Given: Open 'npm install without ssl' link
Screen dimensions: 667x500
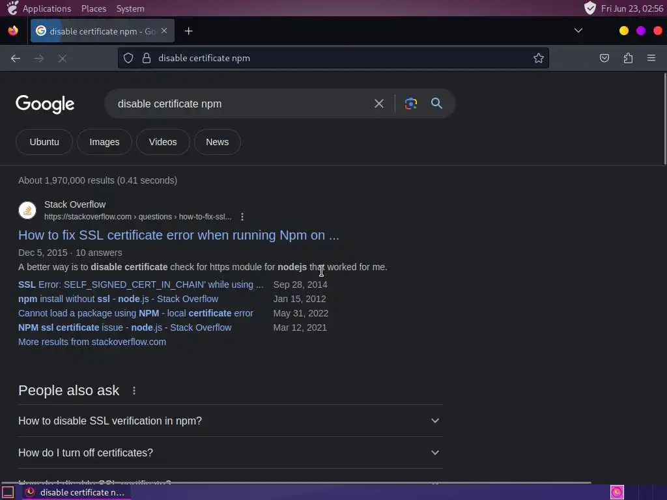Looking at the screenshot, I should pos(119,299).
